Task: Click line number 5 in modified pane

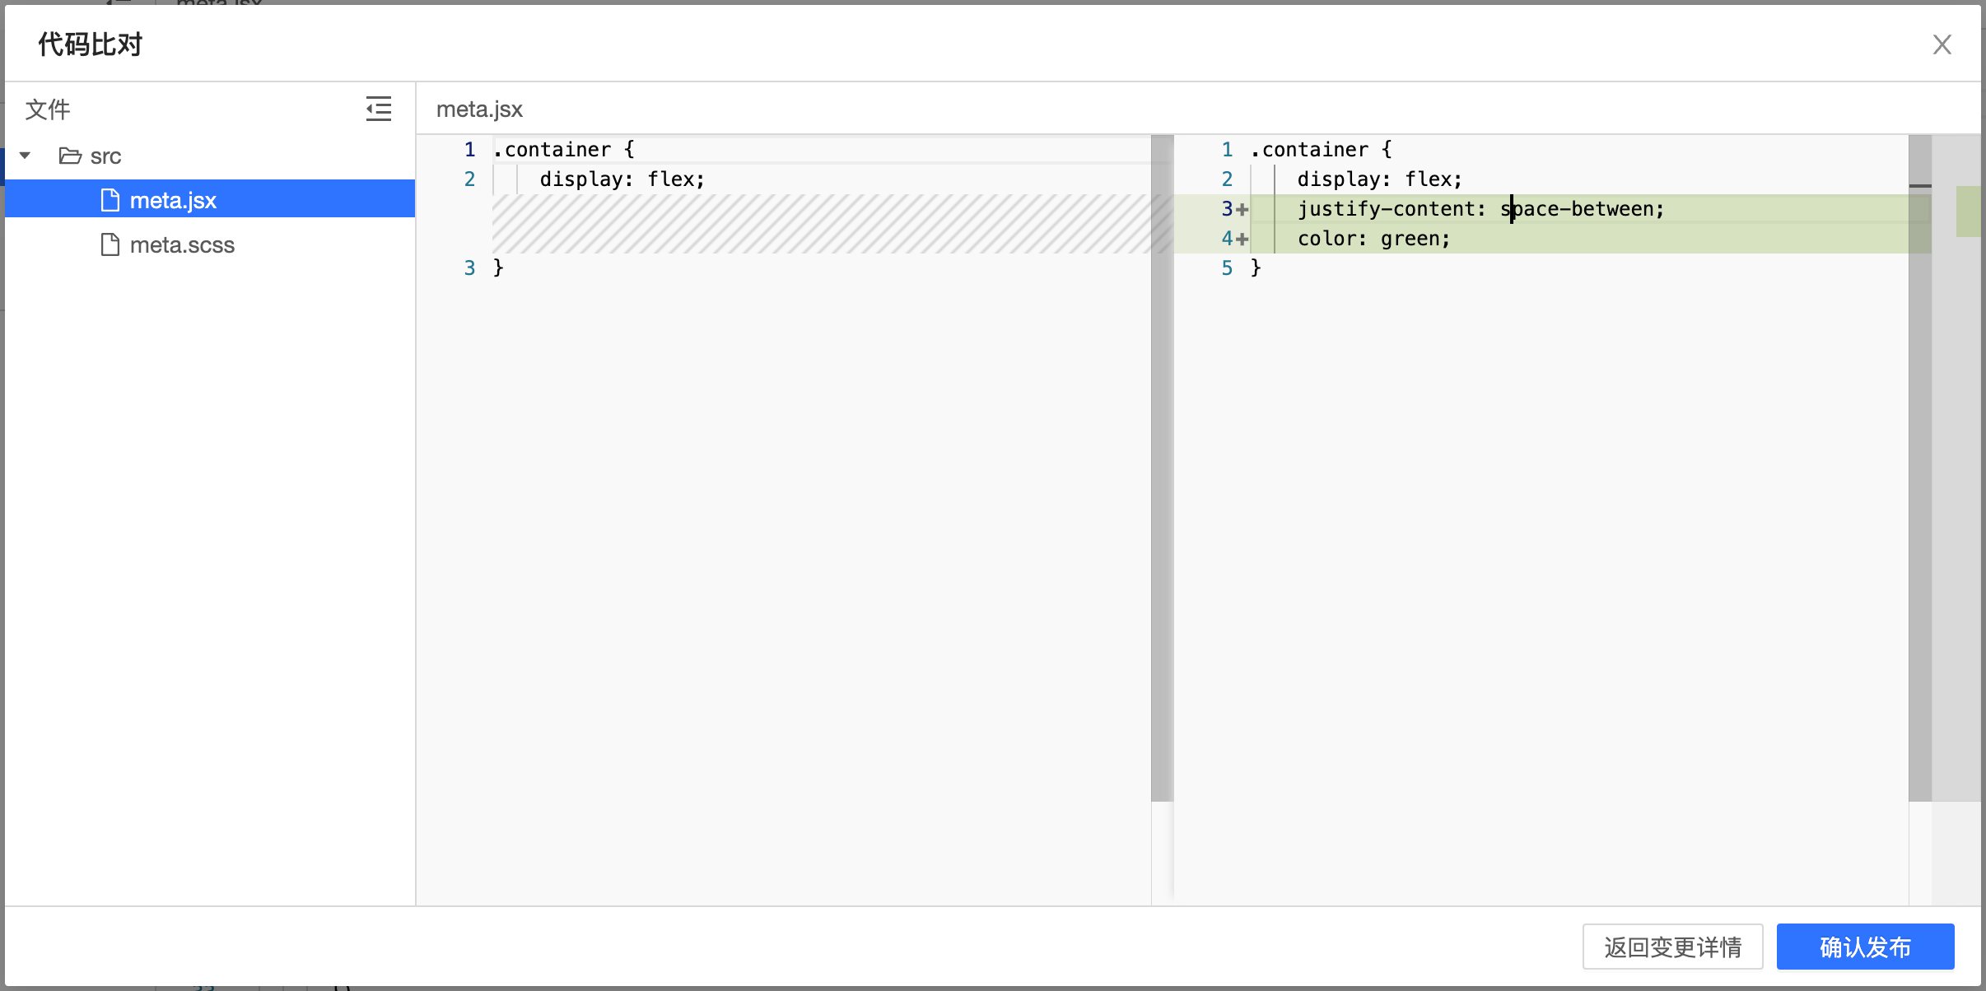Action: pos(1227,268)
